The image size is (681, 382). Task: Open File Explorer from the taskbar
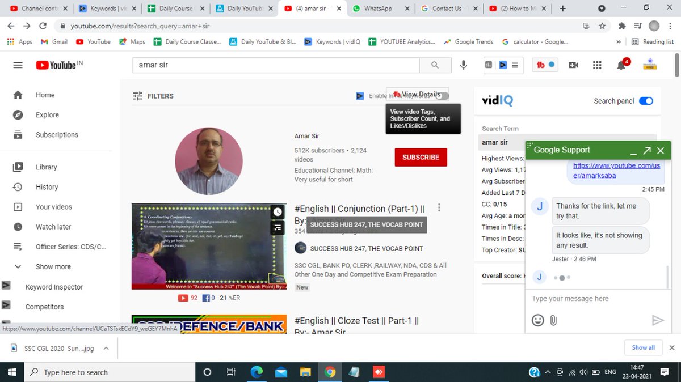306,372
